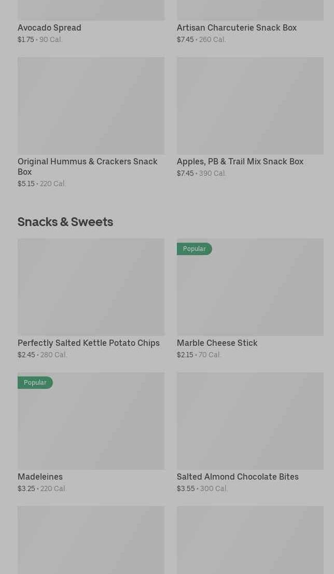Open the Perfectly Salted Kettle Potato Chips link
The width and height of the screenshot is (334, 574).
[89, 343]
